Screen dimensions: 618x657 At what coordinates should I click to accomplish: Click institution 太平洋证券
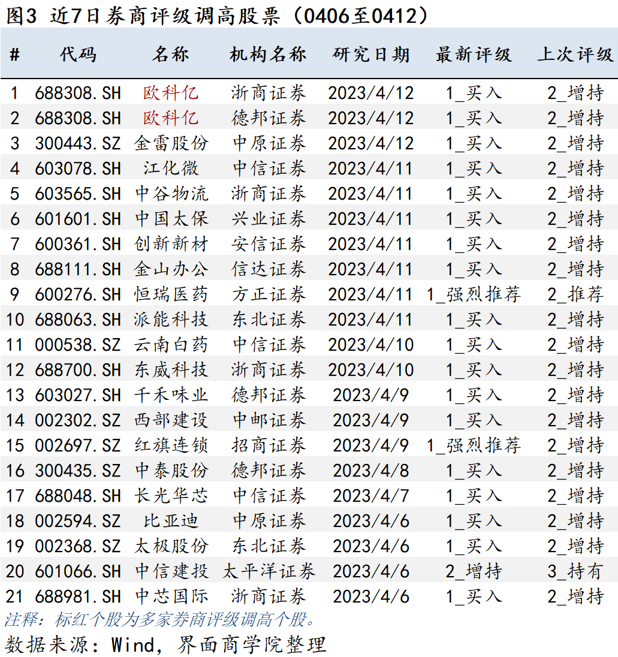click(268, 571)
